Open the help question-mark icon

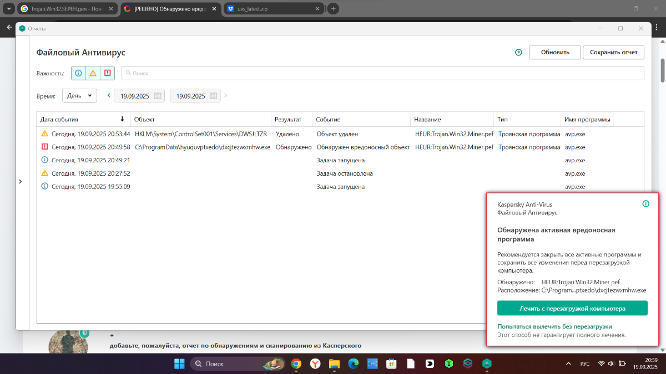coord(519,52)
